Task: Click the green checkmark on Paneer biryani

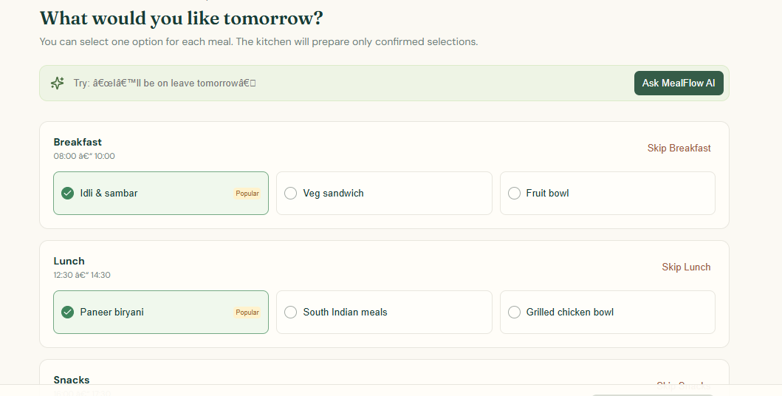Action: [x=67, y=313]
